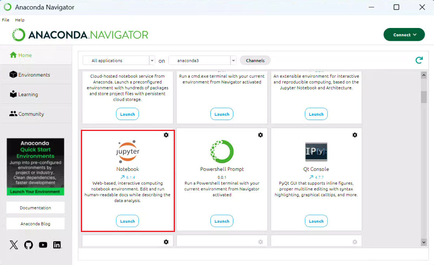Click the IPython Qt Console logo
434x265 pixels.
tap(316, 152)
